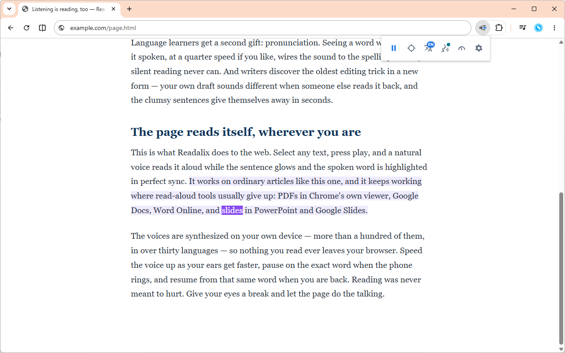Open the split view icon
The height and width of the screenshot is (353, 565).
[42, 28]
